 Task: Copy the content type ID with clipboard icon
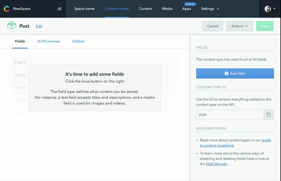click(269, 115)
